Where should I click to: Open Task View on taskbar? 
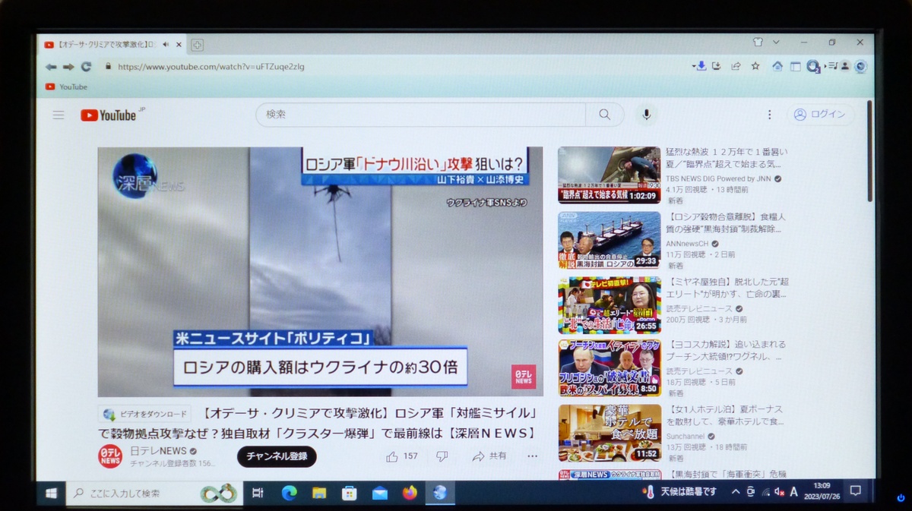pyautogui.click(x=258, y=494)
